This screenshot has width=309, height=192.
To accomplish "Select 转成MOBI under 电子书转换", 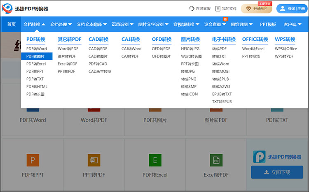I will (x=221, y=72).
